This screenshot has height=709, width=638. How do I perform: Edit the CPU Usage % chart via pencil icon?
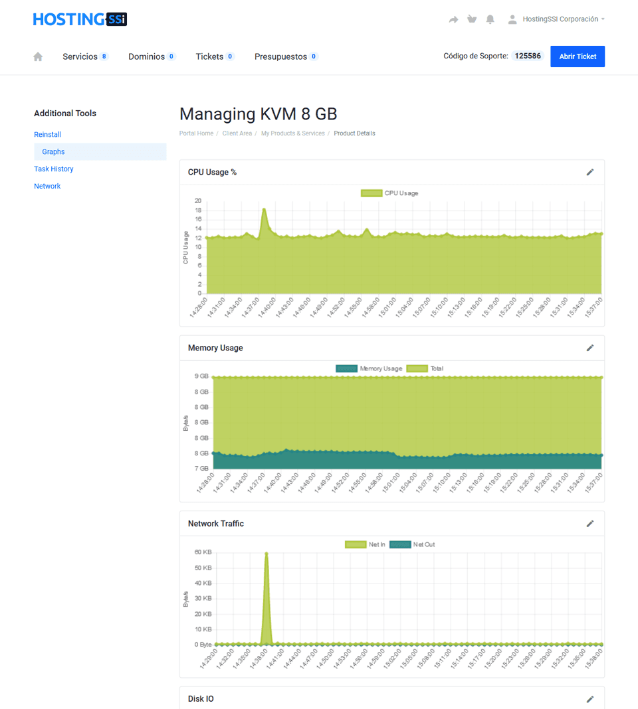(x=590, y=172)
